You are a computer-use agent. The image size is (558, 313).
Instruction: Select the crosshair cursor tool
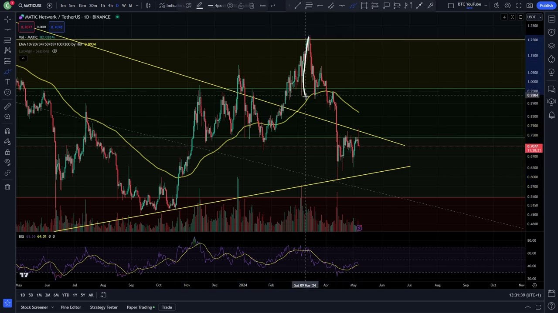7,19
